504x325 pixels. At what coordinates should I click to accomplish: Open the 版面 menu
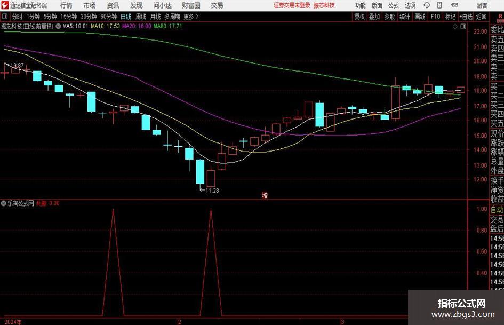pyautogui.click(x=377, y=5)
